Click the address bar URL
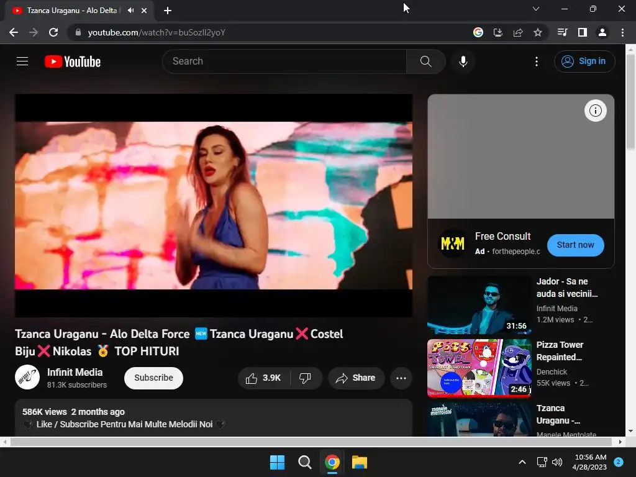The image size is (636, 477). pos(157,32)
